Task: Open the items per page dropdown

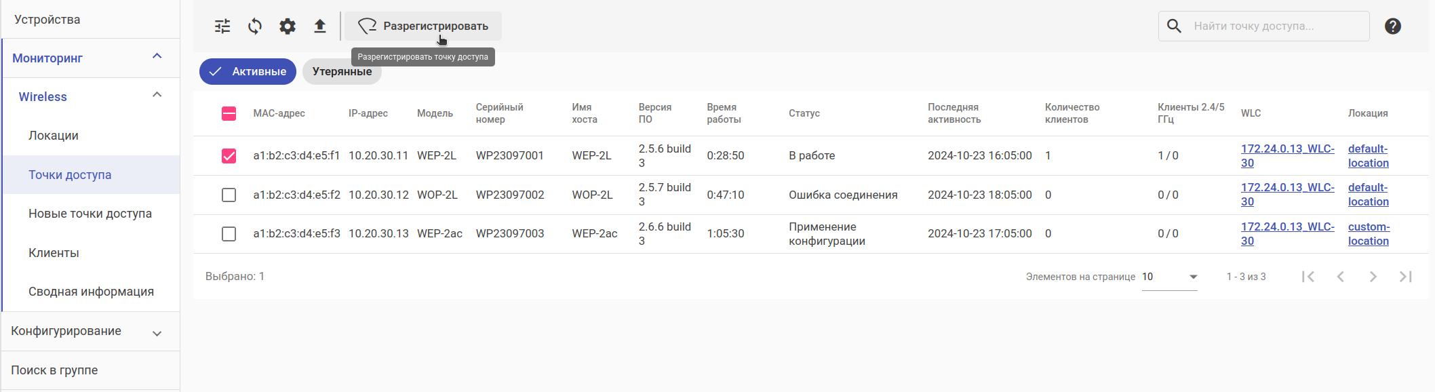Action: (1170, 277)
